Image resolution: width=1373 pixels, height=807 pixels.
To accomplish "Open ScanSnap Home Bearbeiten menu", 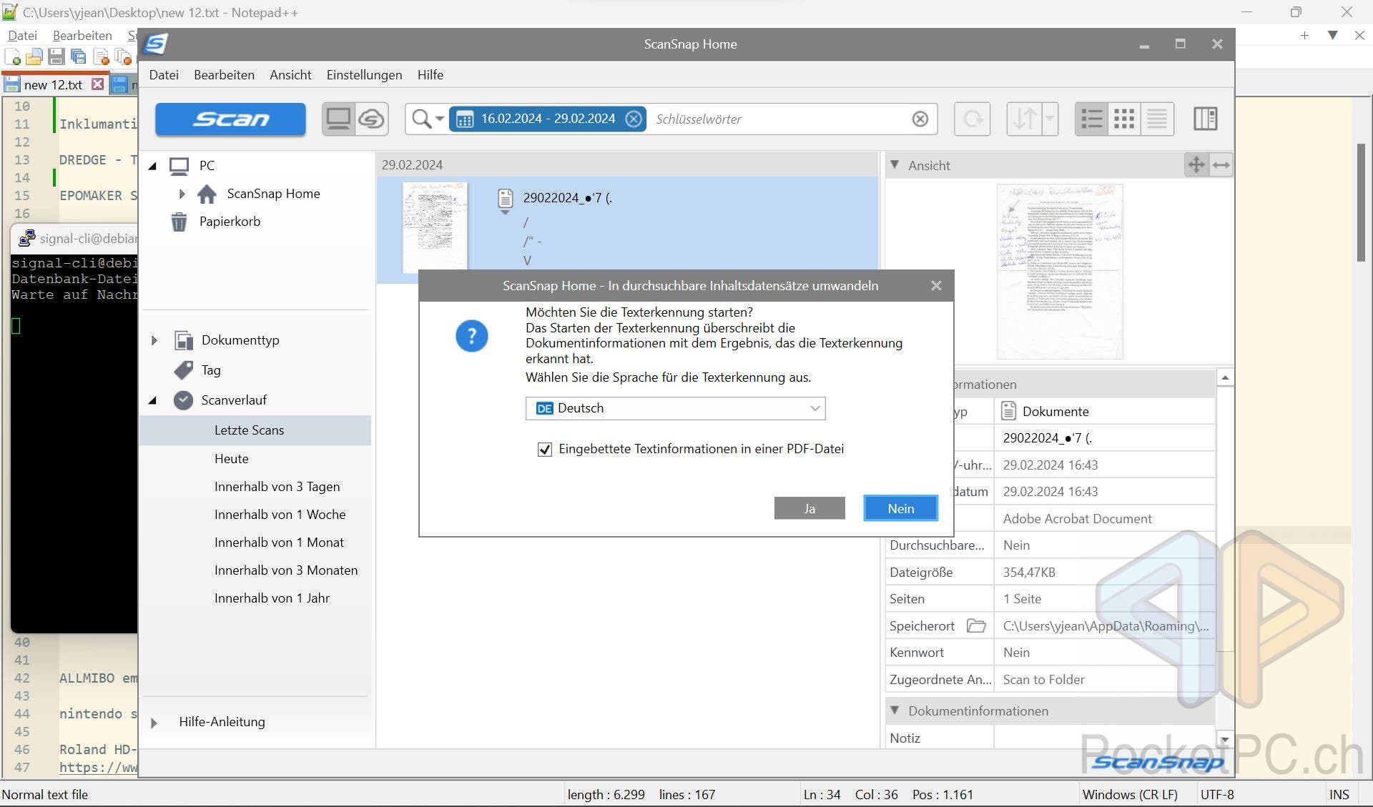I will [x=224, y=75].
